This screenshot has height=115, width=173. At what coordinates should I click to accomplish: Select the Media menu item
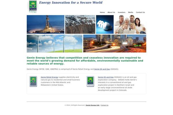[x=131, y=12]
